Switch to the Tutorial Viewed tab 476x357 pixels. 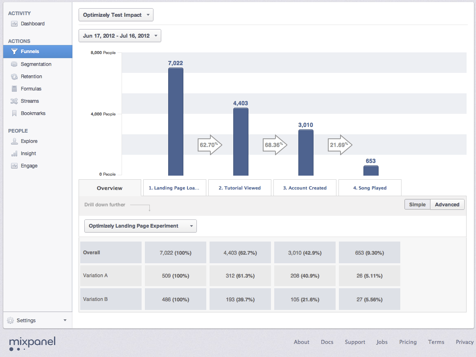pos(239,188)
